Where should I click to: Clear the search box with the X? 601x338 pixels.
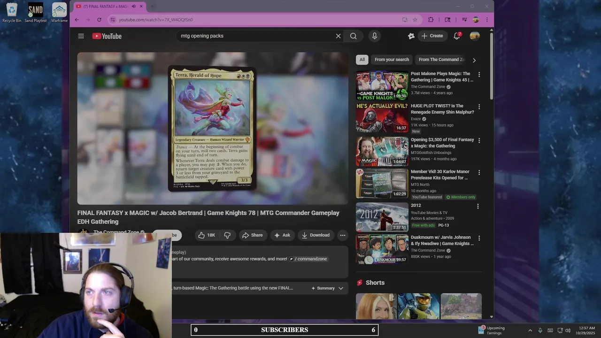pos(338,36)
